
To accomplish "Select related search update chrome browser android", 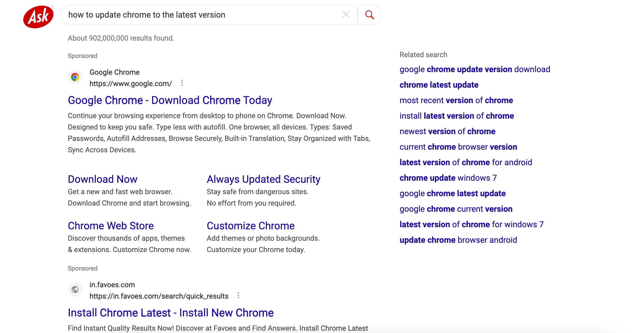I will point(458,240).
